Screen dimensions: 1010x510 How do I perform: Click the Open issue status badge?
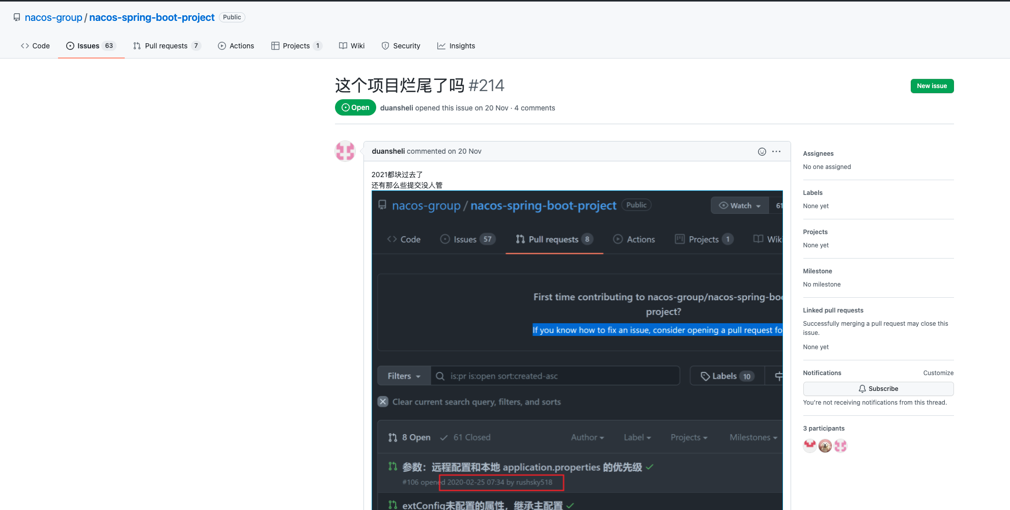coord(355,107)
